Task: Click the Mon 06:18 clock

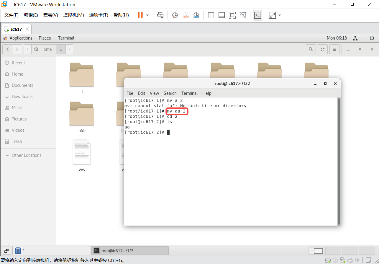Action: [x=337, y=38]
